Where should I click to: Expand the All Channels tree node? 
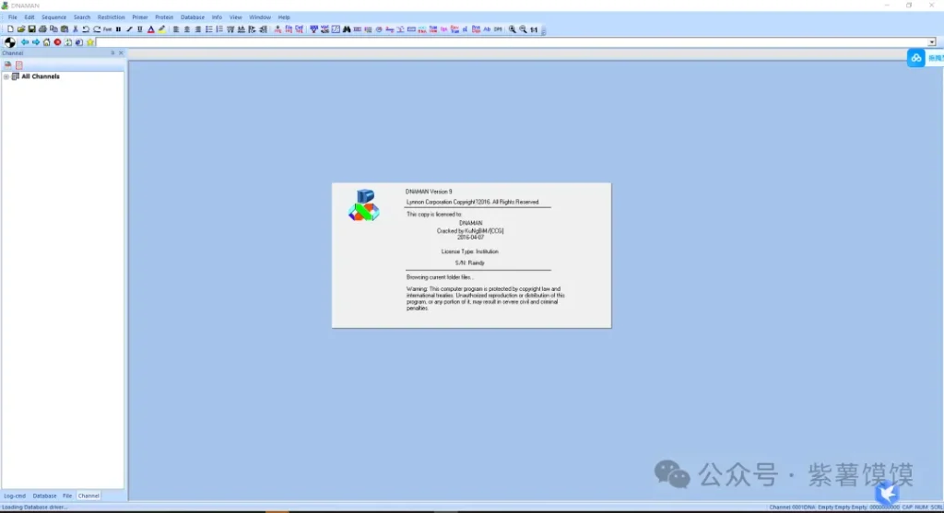click(6, 76)
